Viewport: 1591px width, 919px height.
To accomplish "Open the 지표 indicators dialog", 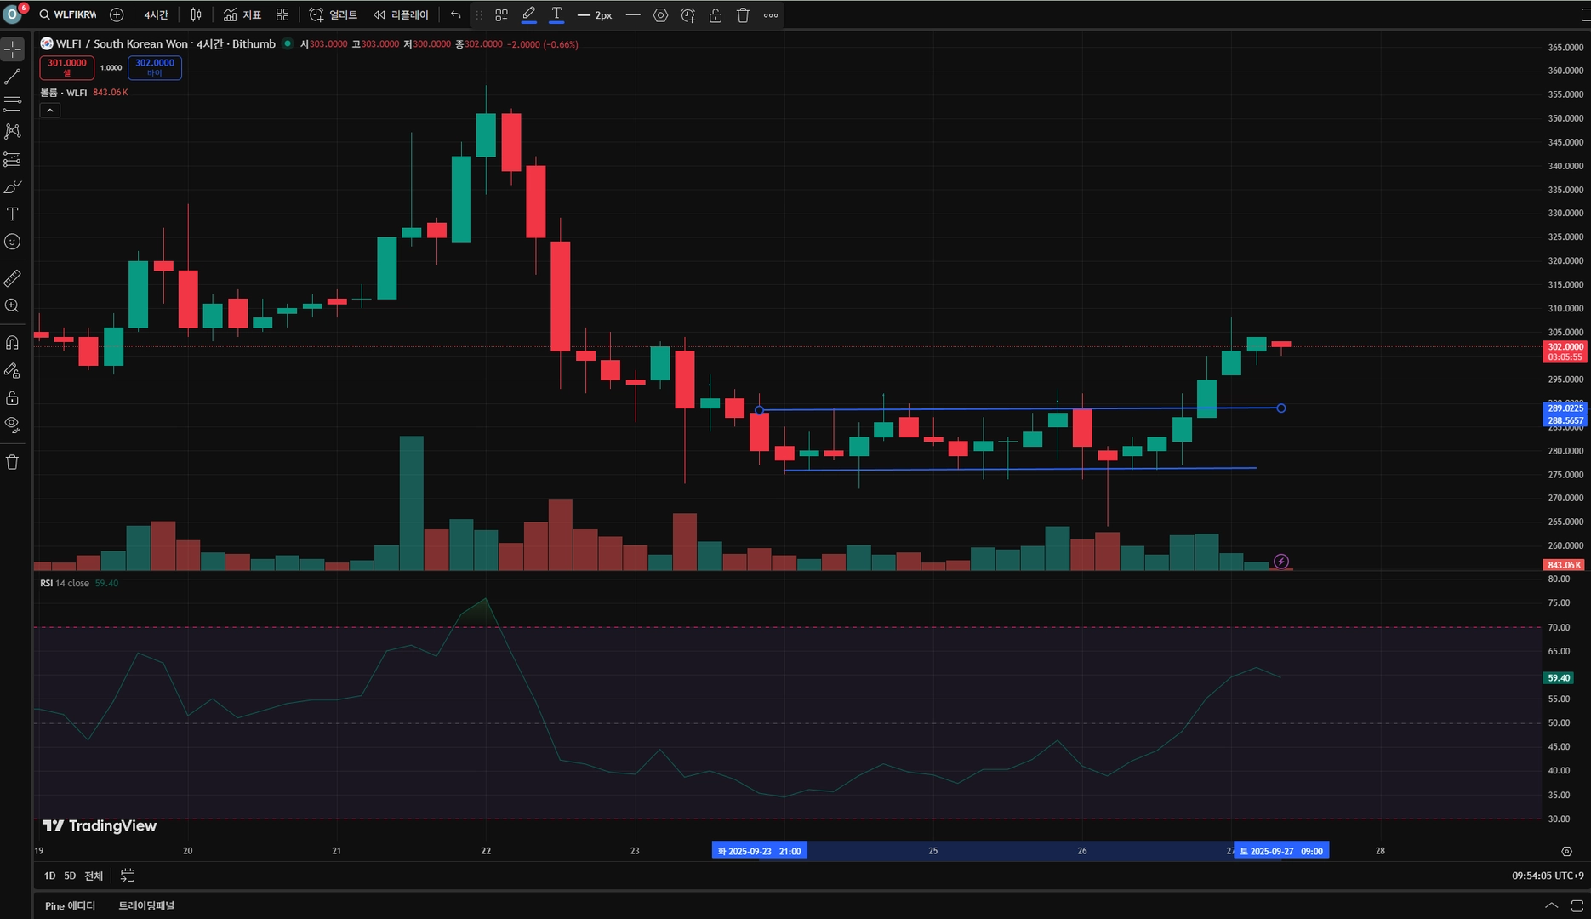I will pos(242,14).
